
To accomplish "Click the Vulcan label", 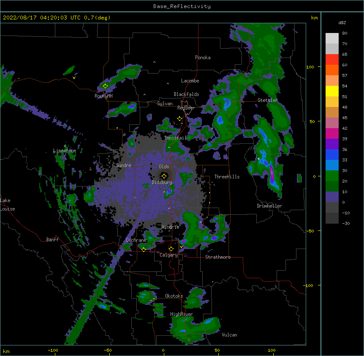I will tap(229, 335).
